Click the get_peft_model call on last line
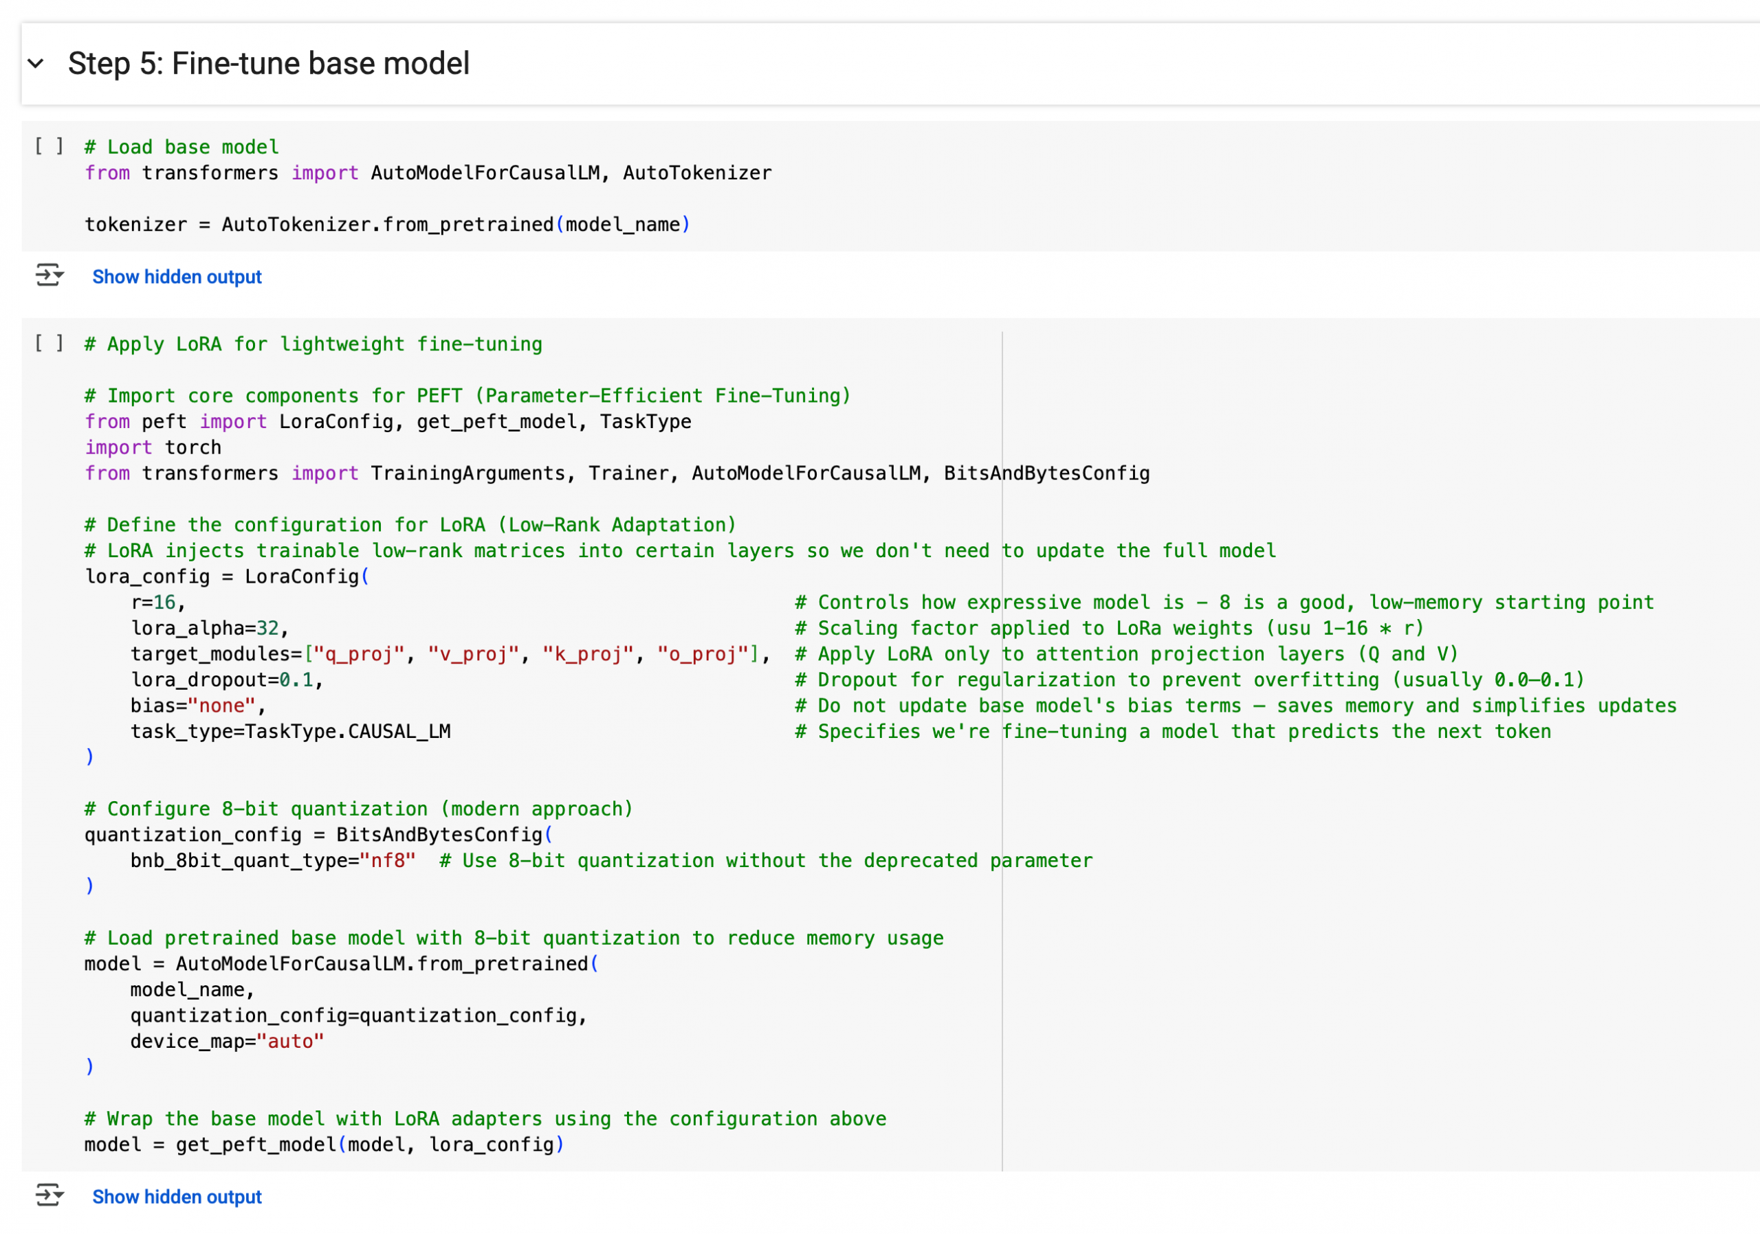Image resolution: width=1760 pixels, height=1234 pixels. tap(256, 1145)
